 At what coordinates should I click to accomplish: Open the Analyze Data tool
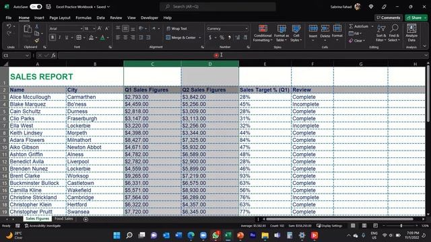pyautogui.click(x=411, y=33)
